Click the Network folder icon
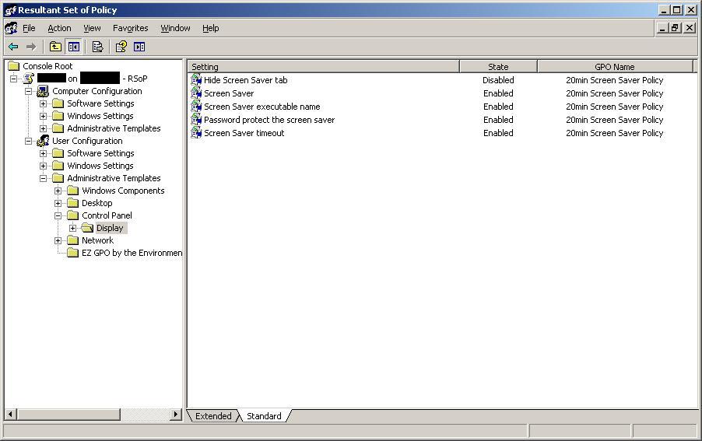 72,240
